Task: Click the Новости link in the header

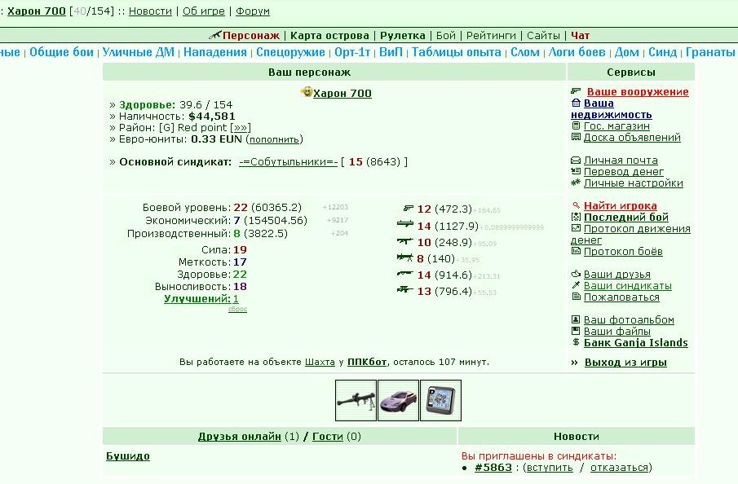Action: (150, 11)
